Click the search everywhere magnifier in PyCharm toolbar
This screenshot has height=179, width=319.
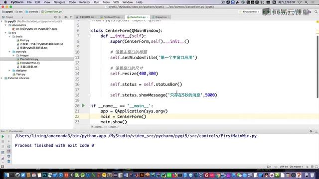(x=316, y=12)
